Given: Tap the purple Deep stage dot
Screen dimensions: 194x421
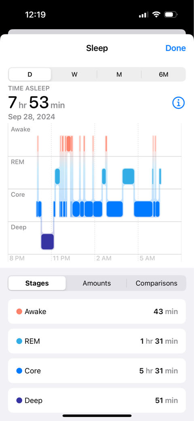Looking at the screenshot, I should (x=19, y=400).
